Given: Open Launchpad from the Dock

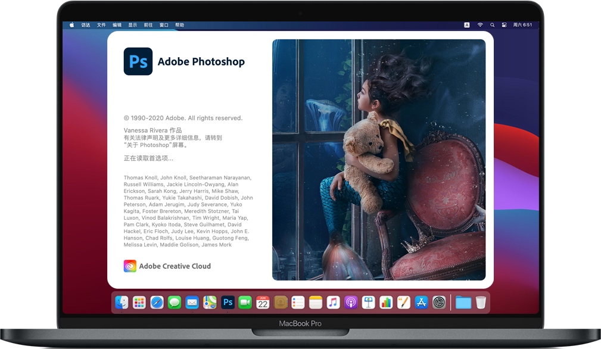Looking at the screenshot, I should (139, 302).
